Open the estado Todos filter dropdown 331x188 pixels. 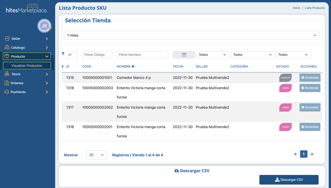pyautogui.click(x=293, y=55)
